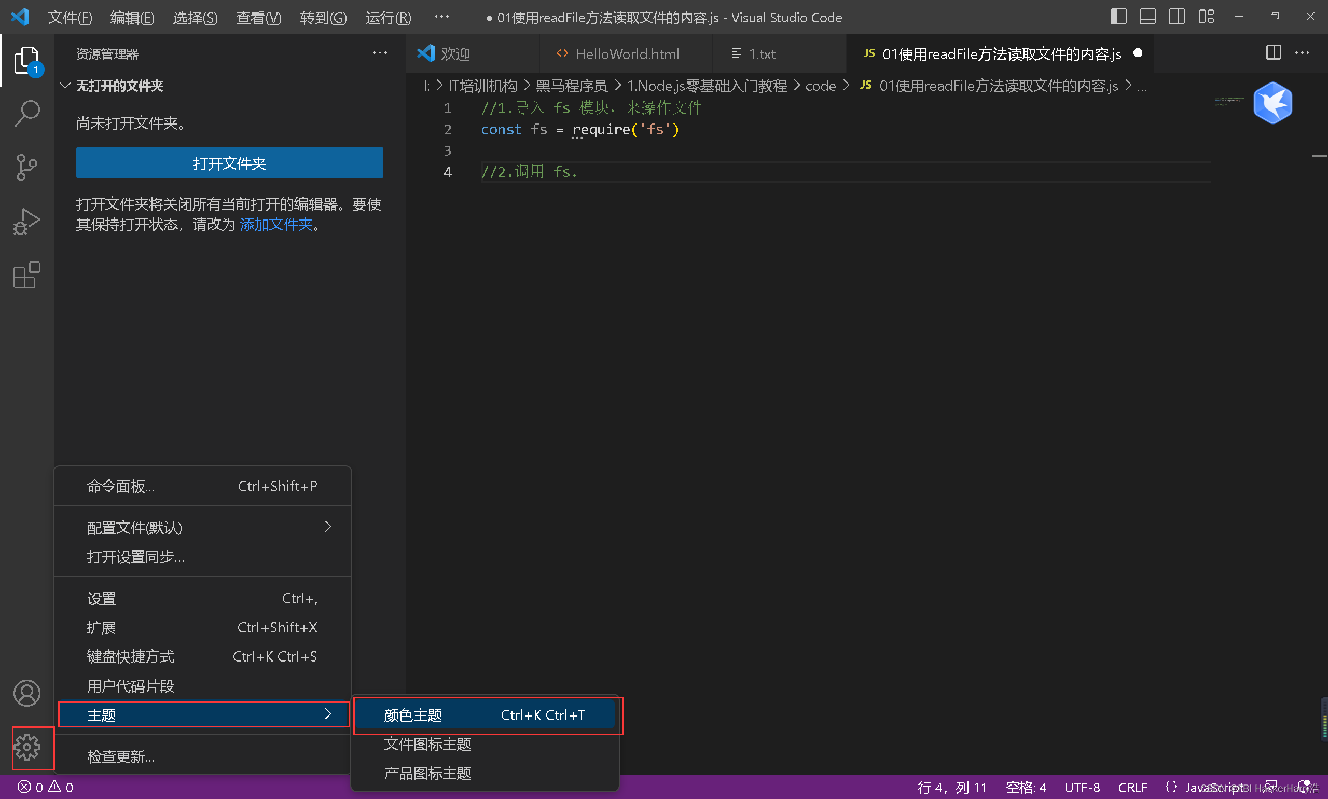Click status bar CRLF line ending
1328x799 pixels.
click(1132, 787)
